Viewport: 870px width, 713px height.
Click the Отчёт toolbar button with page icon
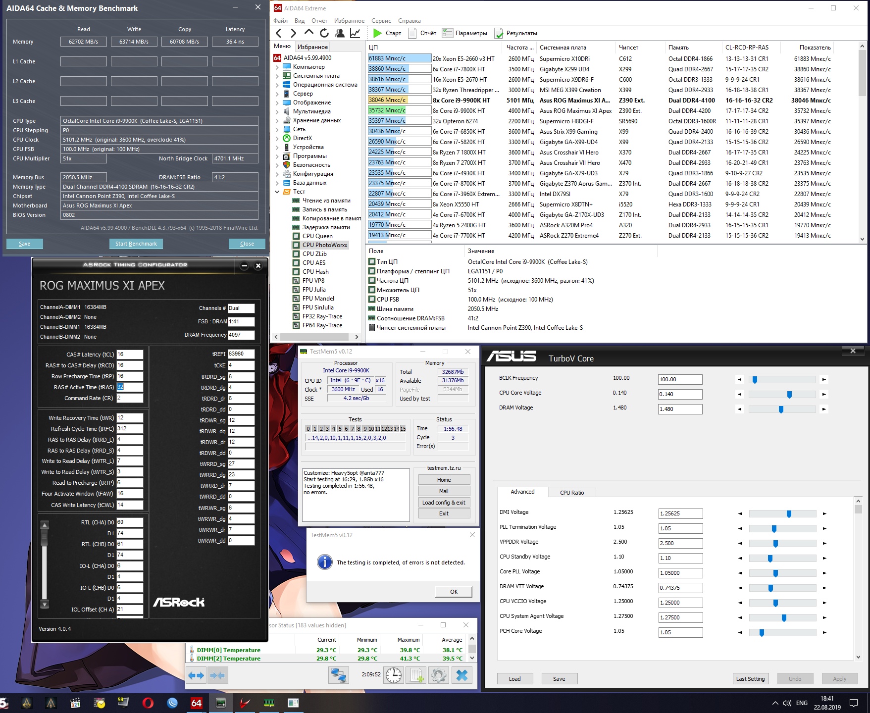422,33
